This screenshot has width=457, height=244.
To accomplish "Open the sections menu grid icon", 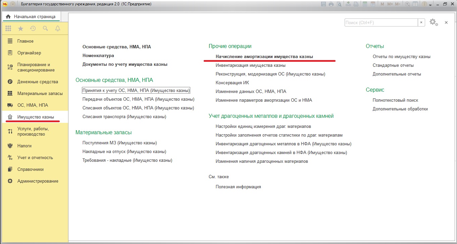I will click(8, 29).
